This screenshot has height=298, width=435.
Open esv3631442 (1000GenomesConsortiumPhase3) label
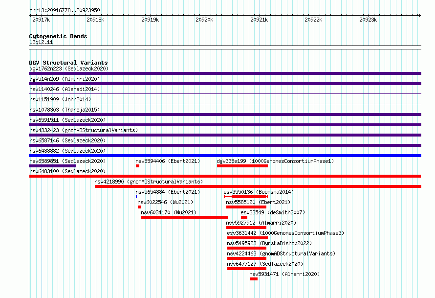pos(285,233)
